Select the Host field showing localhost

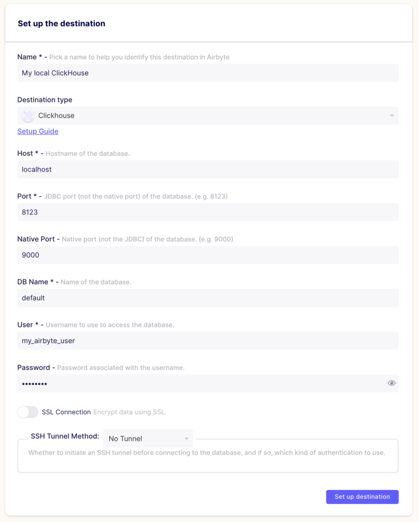(208, 169)
